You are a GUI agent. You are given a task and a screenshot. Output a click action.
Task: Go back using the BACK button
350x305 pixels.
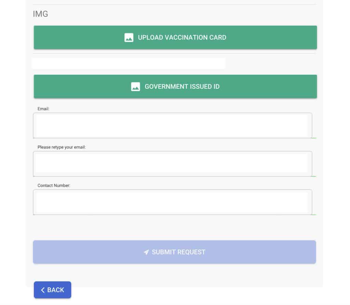click(52, 290)
